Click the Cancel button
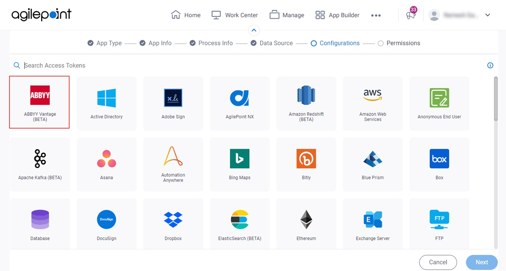The height and width of the screenshot is (271, 506). [438, 262]
